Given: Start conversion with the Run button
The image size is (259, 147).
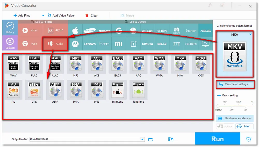Looking at the screenshot, I should [x=217, y=139].
